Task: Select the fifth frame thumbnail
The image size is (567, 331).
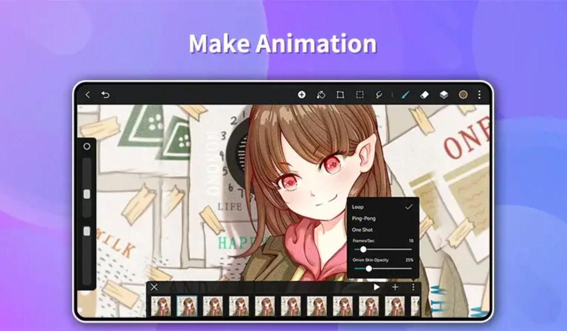Action: click(x=265, y=306)
